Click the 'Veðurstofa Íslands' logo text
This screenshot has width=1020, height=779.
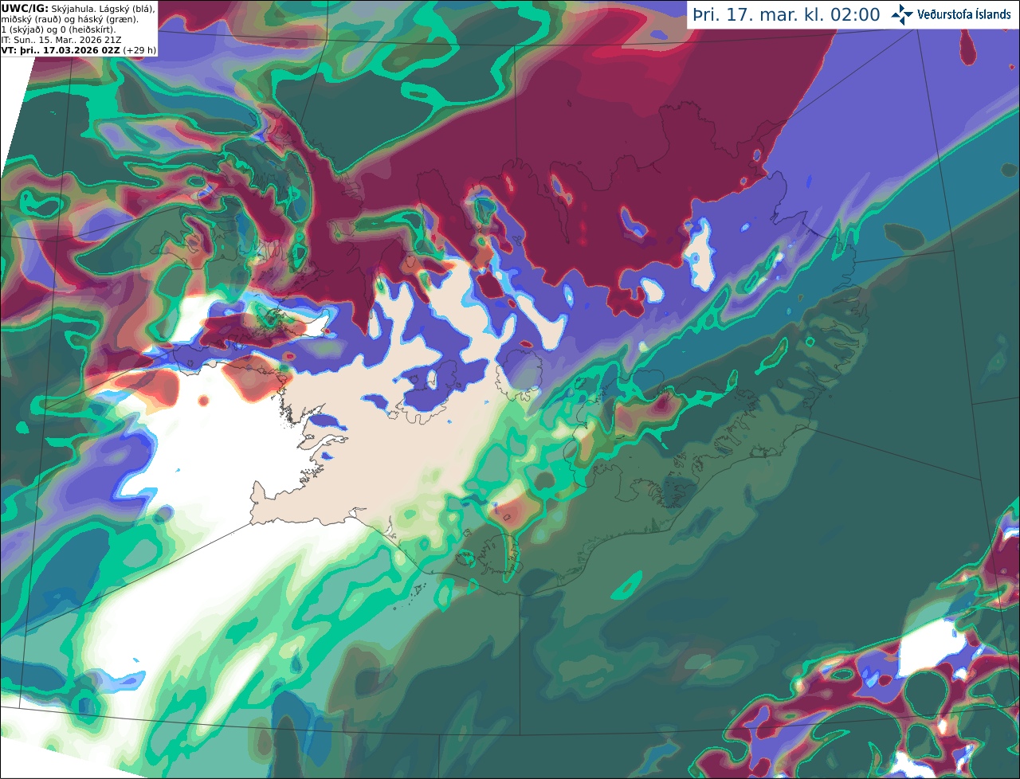point(964,14)
